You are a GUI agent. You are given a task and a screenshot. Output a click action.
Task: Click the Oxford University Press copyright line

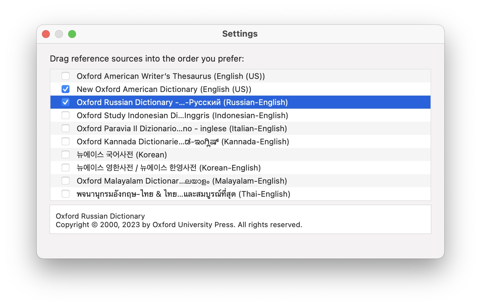(x=179, y=225)
